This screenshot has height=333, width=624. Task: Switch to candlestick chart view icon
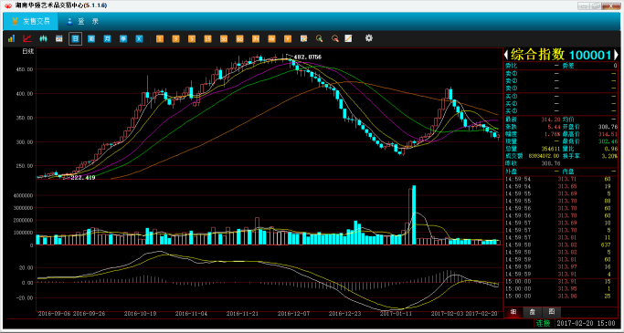pos(43,38)
